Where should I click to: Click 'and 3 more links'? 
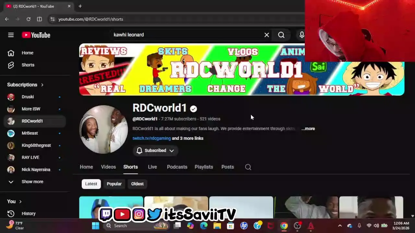pos(187,138)
